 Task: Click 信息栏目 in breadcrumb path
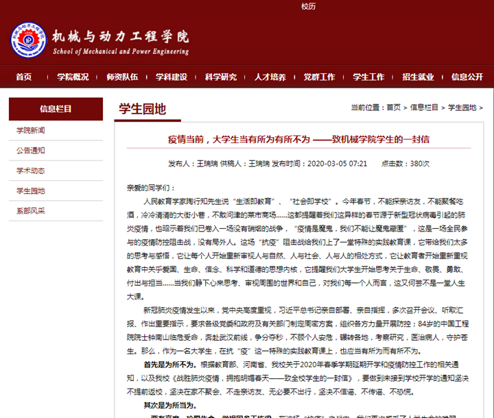[424, 108]
